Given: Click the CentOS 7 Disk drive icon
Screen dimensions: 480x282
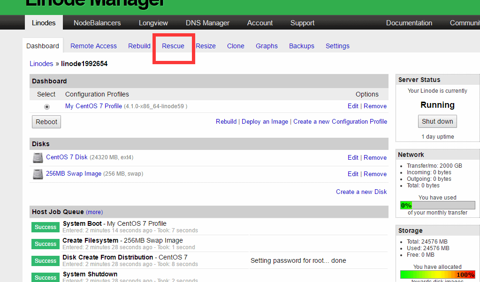Looking at the screenshot, I should click(x=38, y=158).
